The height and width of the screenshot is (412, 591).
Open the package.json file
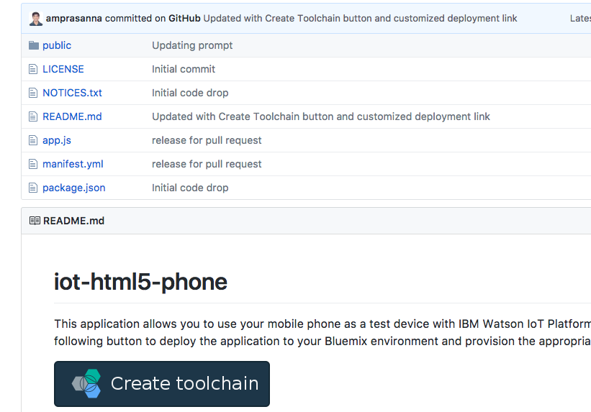click(74, 188)
